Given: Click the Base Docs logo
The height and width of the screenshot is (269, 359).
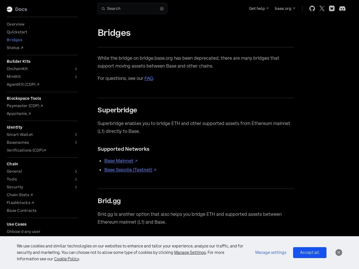Looking at the screenshot, I should pyautogui.click(x=17, y=9).
